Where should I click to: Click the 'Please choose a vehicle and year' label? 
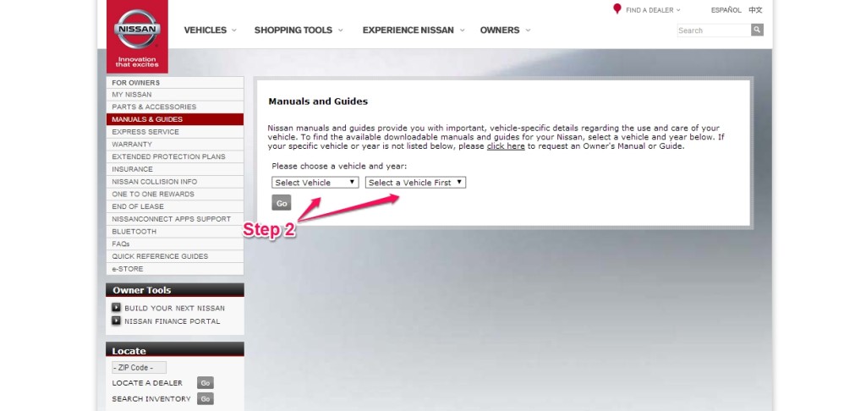[x=339, y=166]
